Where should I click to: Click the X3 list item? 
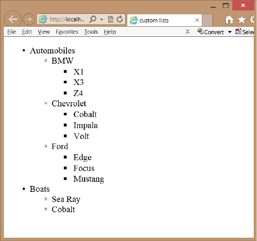tap(79, 82)
